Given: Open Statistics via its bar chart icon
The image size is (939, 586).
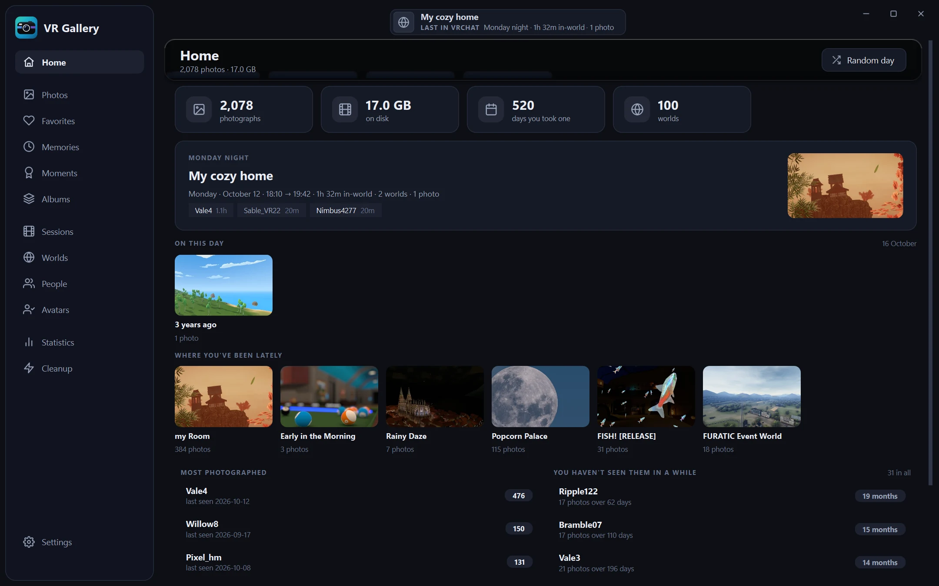Looking at the screenshot, I should click(x=29, y=342).
